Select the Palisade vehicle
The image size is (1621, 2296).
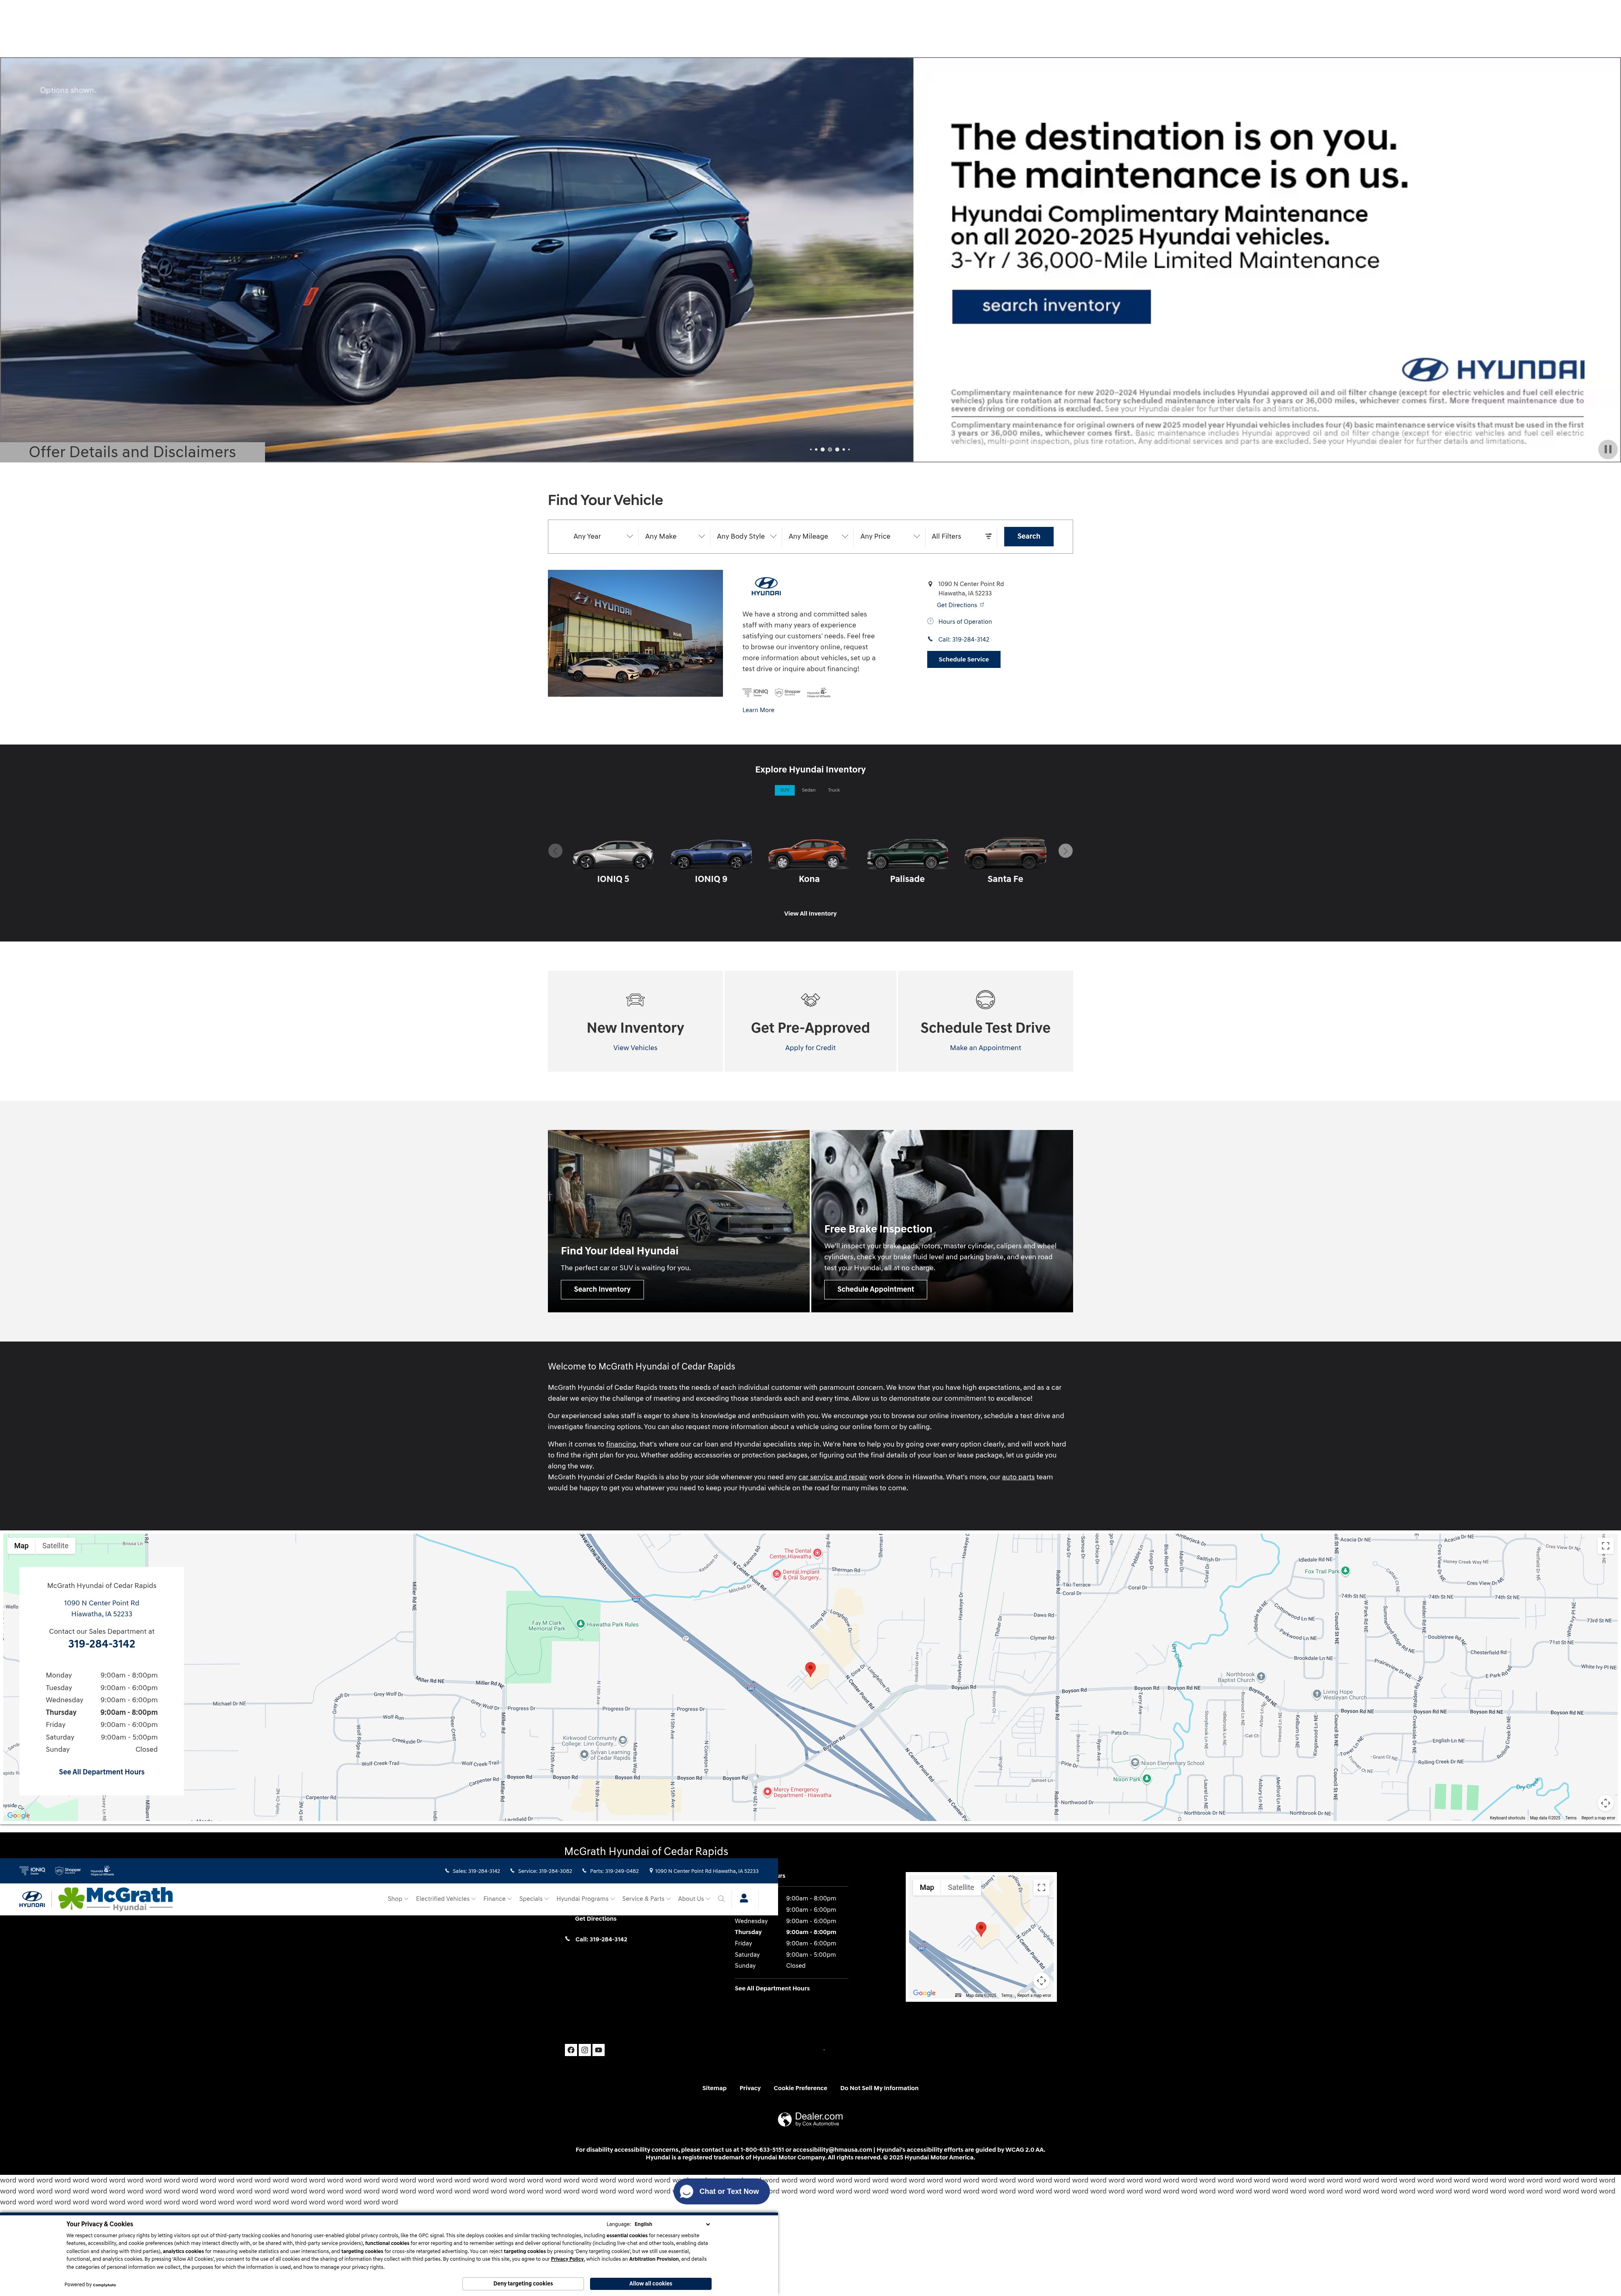point(907,861)
